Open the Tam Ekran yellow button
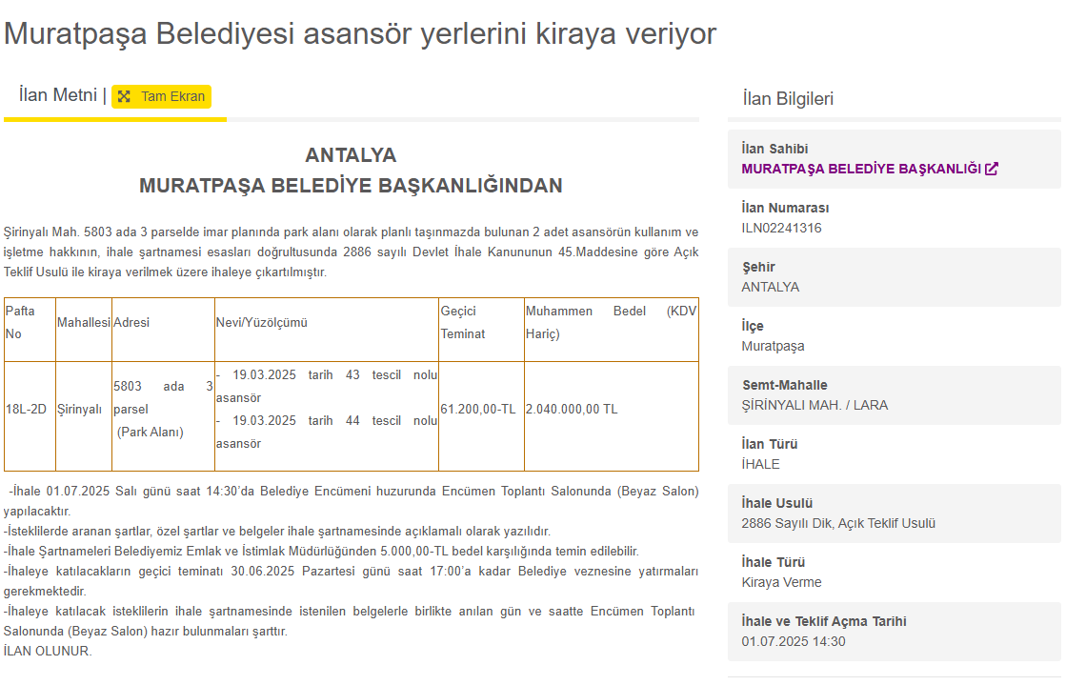 tap(161, 96)
